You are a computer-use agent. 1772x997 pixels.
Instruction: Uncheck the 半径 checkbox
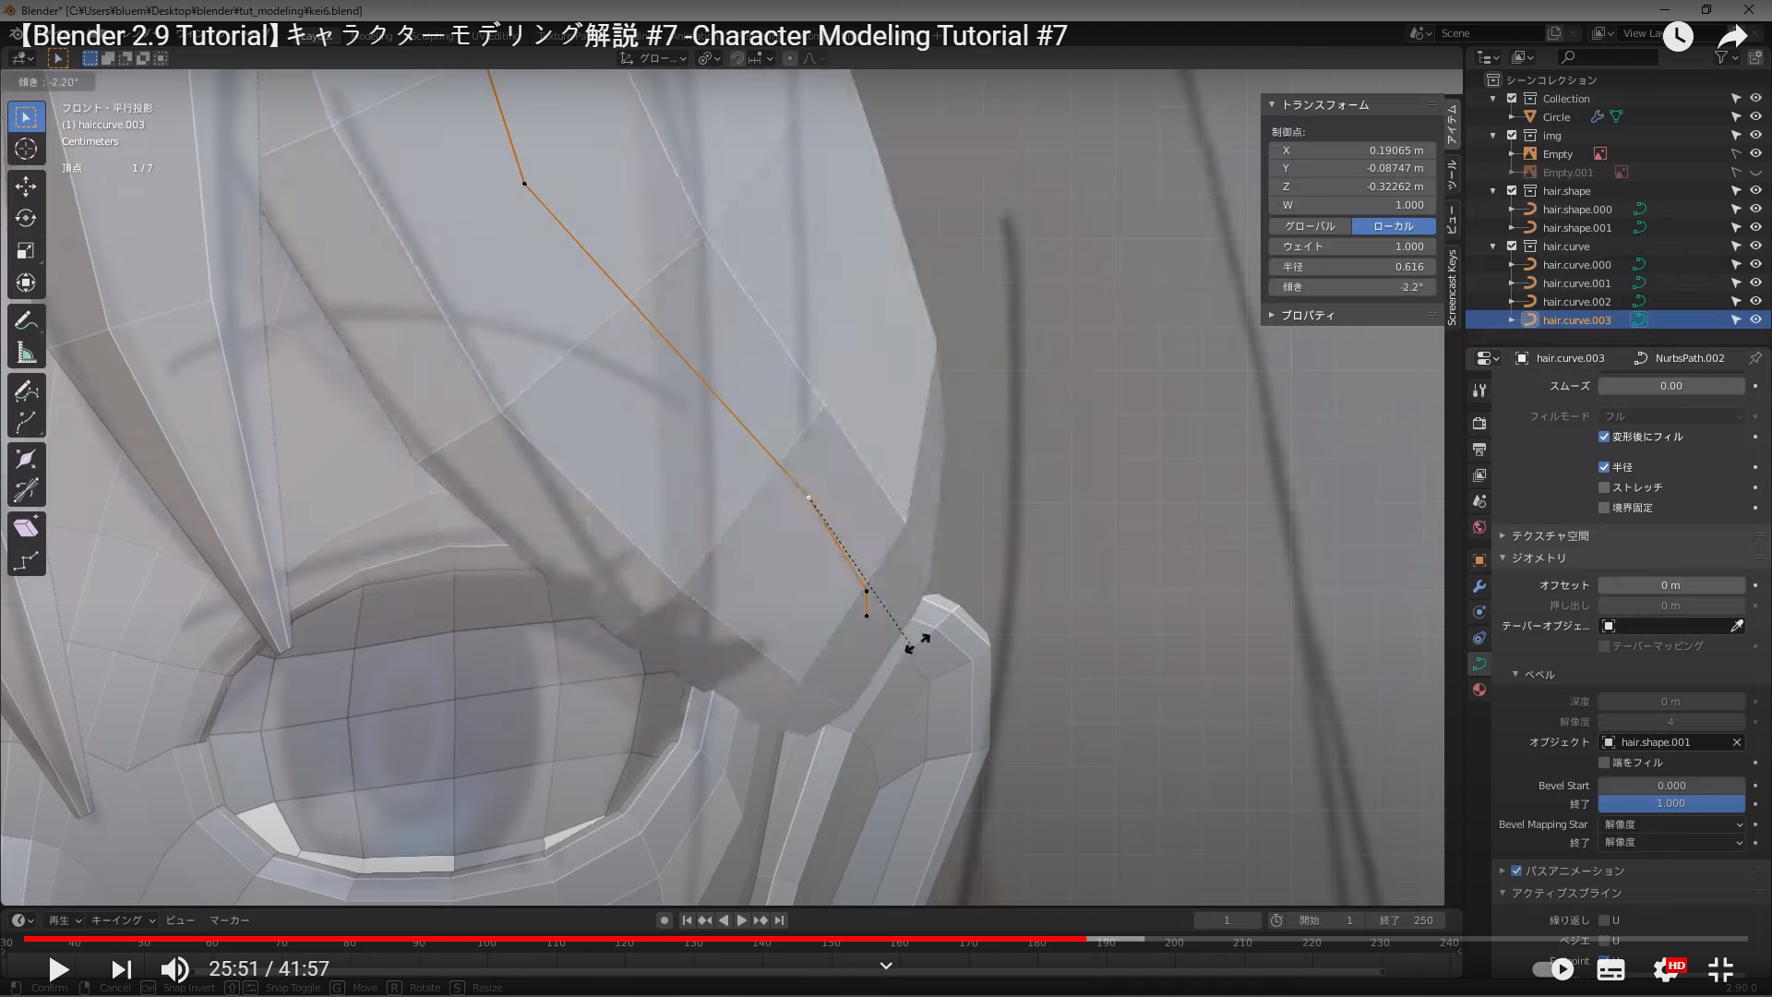tap(1604, 467)
